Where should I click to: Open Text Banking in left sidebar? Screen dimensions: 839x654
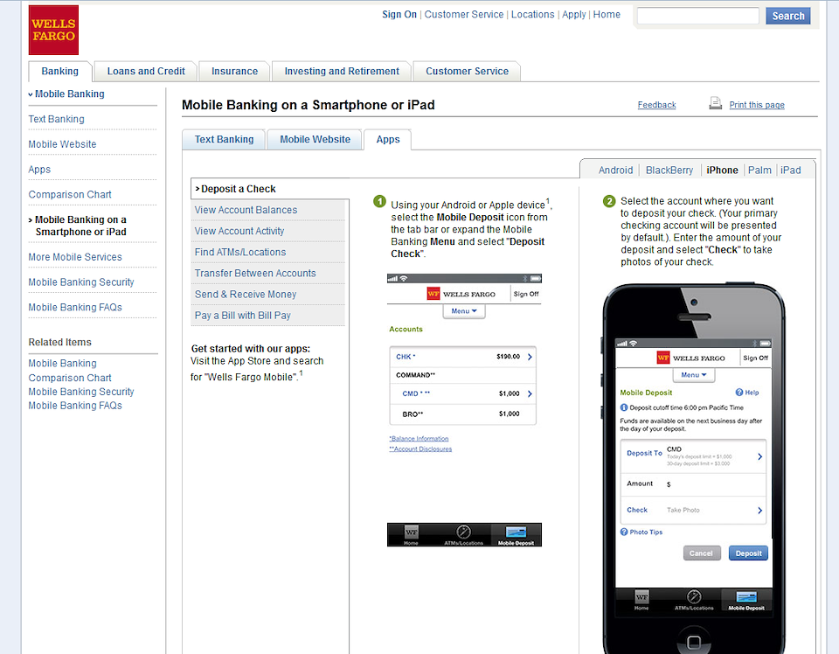pyautogui.click(x=56, y=120)
